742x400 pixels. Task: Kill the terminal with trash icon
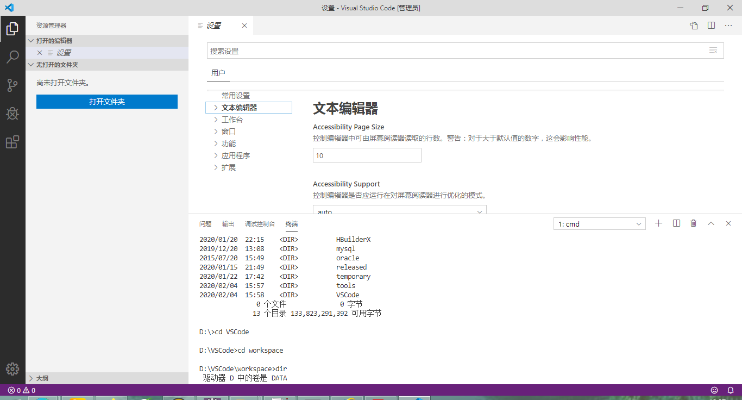[694, 223]
